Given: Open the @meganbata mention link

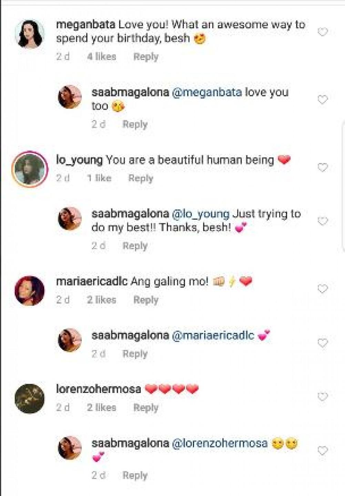Looking at the screenshot, I should point(207,93).
